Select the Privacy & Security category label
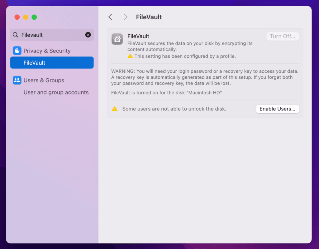 47,51
